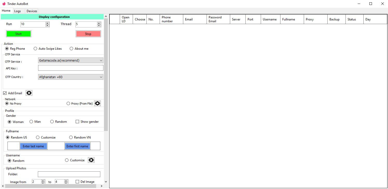Image resolution: width=388 pixels, height=189 pixels.
Task: Click the Backup column header
Action: click(x=336, y=19)
